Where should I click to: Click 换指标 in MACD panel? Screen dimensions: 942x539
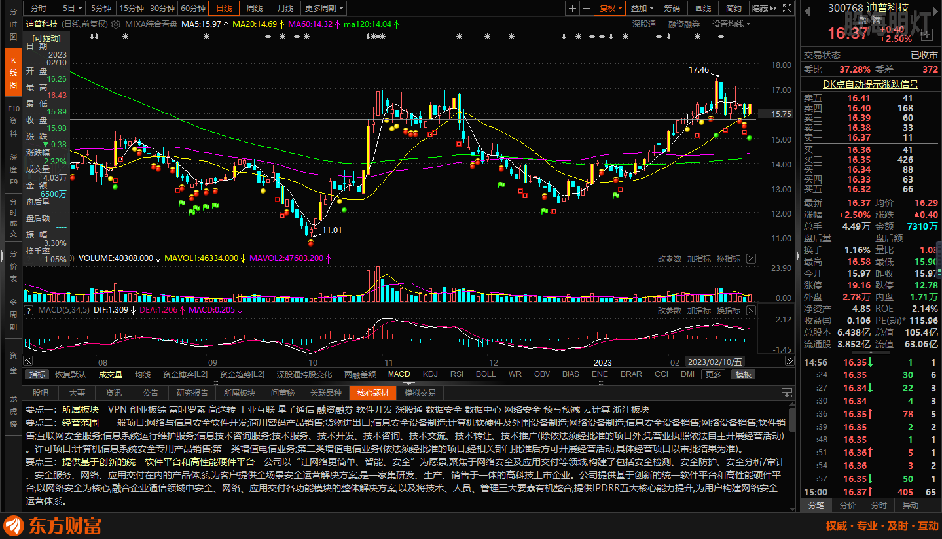(729, 310)
